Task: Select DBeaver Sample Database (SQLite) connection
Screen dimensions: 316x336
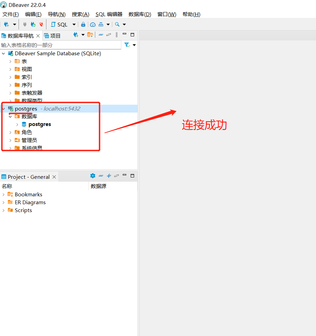Action: pyautogui.click(x=58, y=53)
